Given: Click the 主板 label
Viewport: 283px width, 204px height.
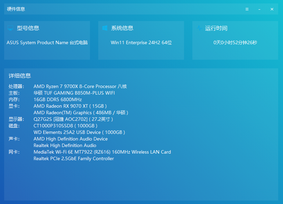Looking at the screenshot, I should pyautogui.click(x=14, y=93).
